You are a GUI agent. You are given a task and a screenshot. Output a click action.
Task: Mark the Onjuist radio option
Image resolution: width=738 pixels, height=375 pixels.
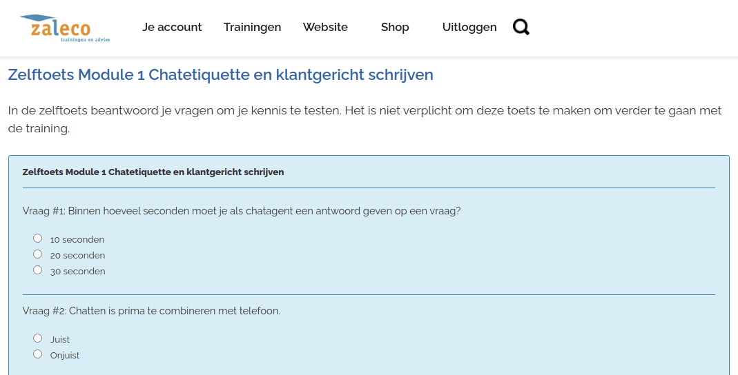tap(38, 354)
